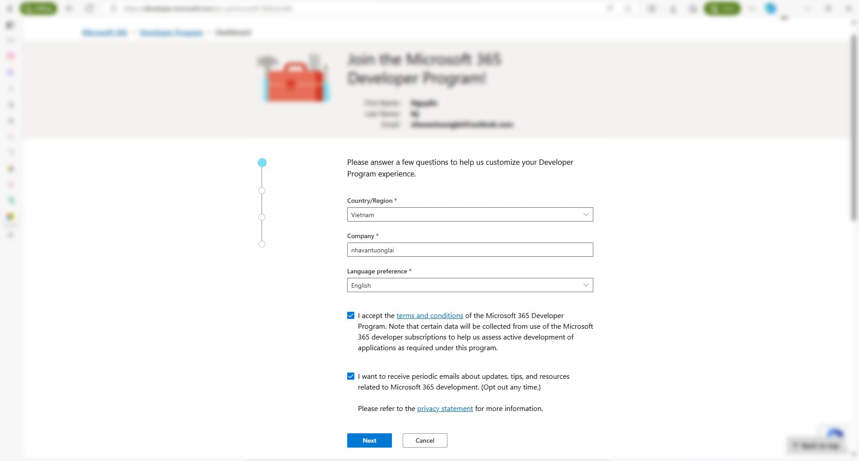Click the "Company" field label
859x461 pixels.
(361, 236)
